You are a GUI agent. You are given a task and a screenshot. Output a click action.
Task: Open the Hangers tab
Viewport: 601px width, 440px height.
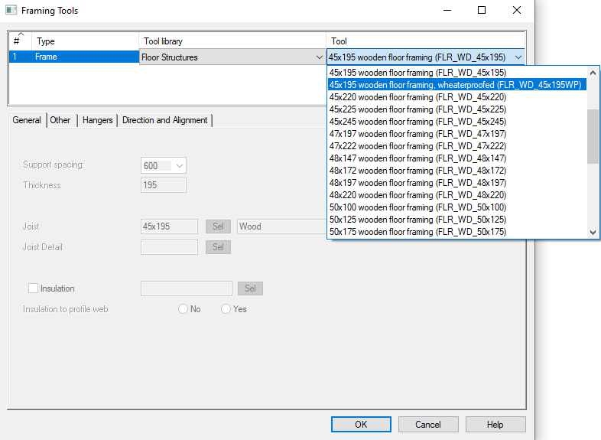[x=98, y=120]
